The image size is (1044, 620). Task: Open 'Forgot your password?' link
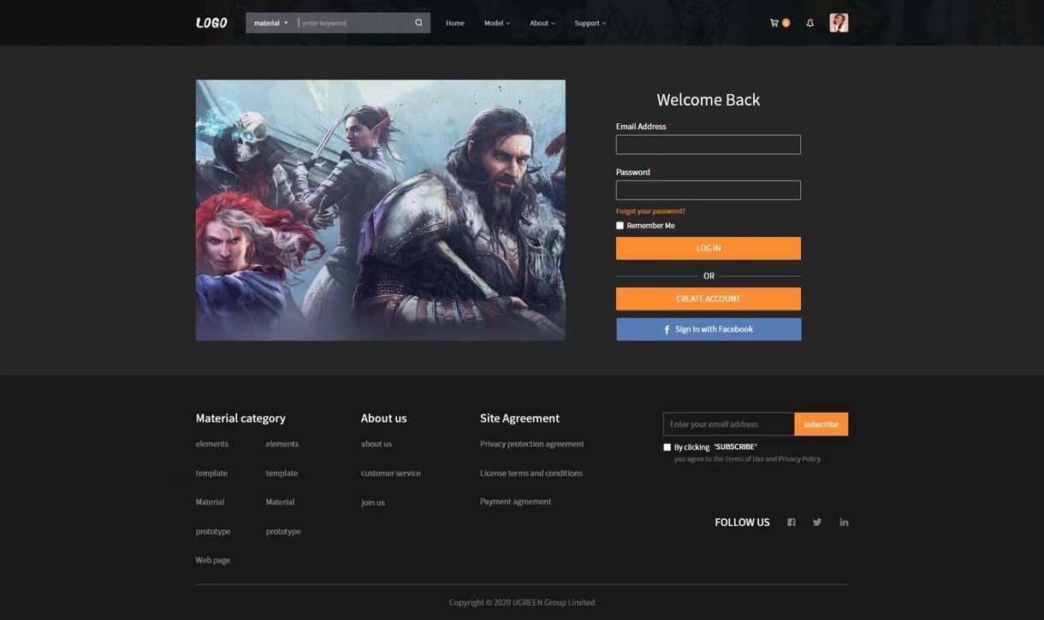tap(650, 211)
